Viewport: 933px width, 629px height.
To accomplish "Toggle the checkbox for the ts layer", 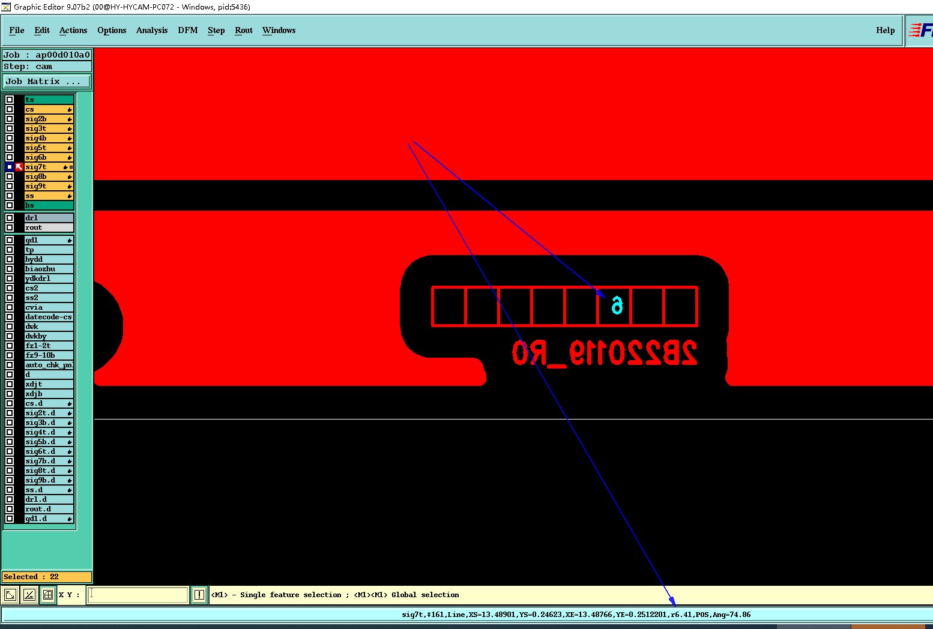I will point(10,100).
